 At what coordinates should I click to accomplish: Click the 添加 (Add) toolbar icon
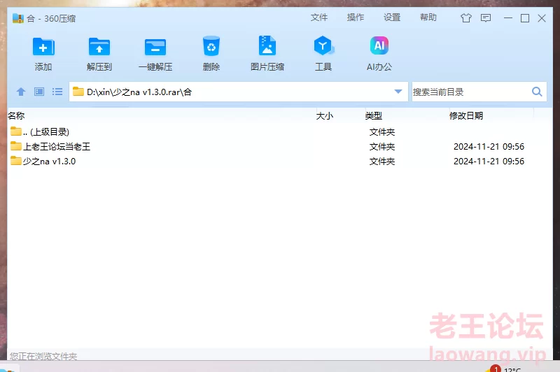[x=43, y=47]
